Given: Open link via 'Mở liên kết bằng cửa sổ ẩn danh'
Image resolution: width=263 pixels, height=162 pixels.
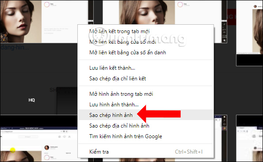Looking at the screenshot, I should pos(145,53).
